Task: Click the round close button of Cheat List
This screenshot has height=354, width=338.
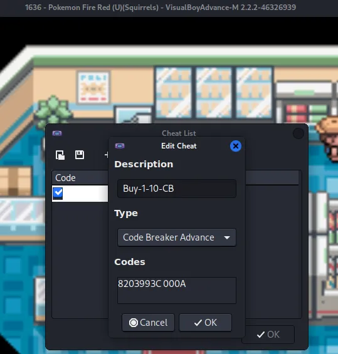Action: click(298, 133)
